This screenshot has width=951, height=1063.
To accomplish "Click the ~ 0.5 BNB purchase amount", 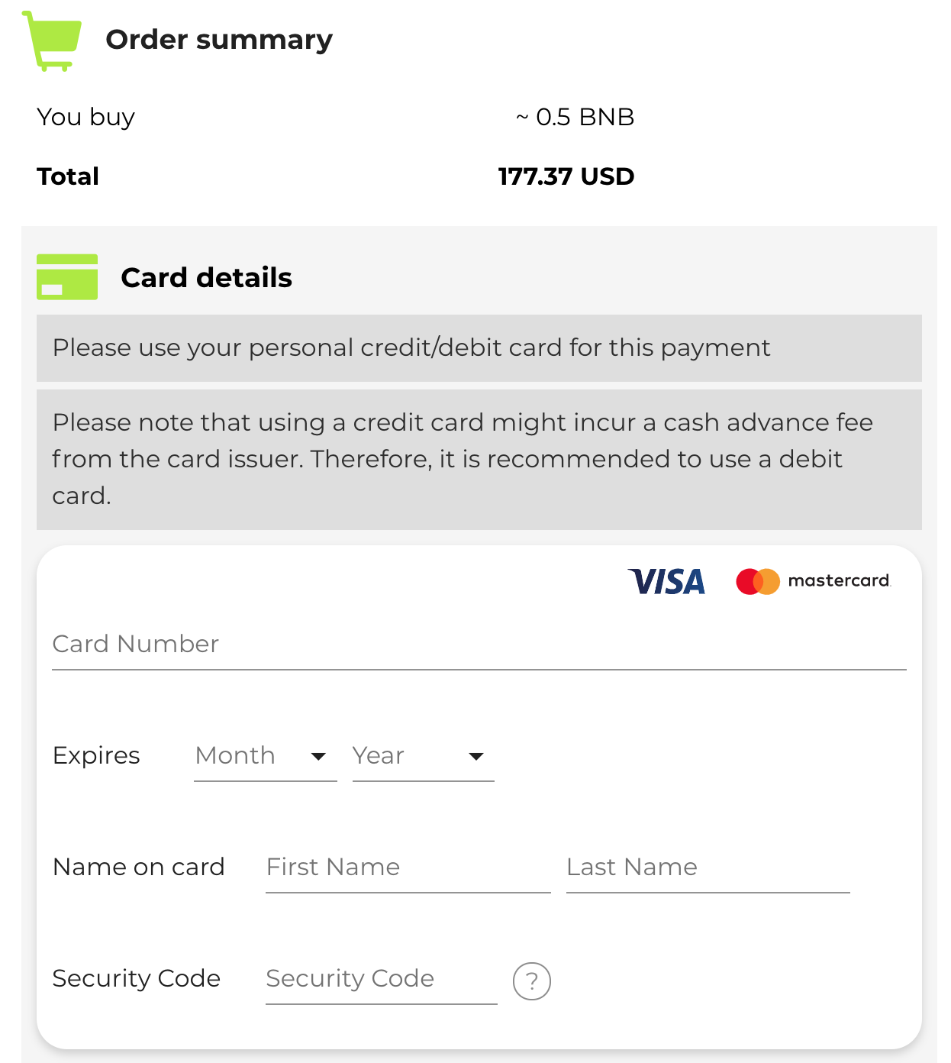I will (575, 117).
